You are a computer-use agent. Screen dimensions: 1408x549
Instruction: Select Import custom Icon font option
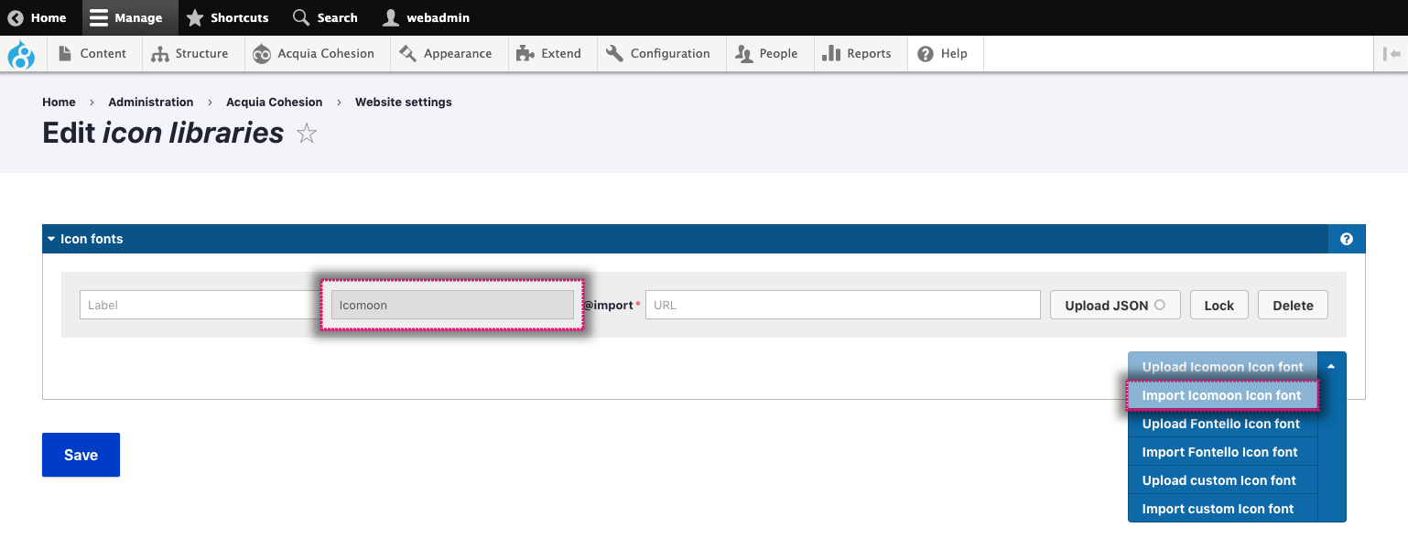[1222, 509]
